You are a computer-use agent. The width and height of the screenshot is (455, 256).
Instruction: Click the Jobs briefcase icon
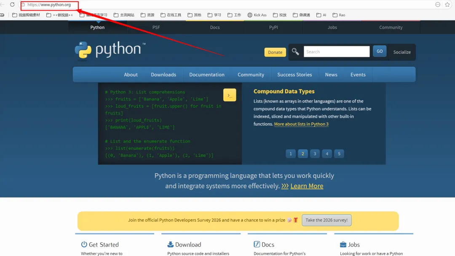click(x=343, y=244)
